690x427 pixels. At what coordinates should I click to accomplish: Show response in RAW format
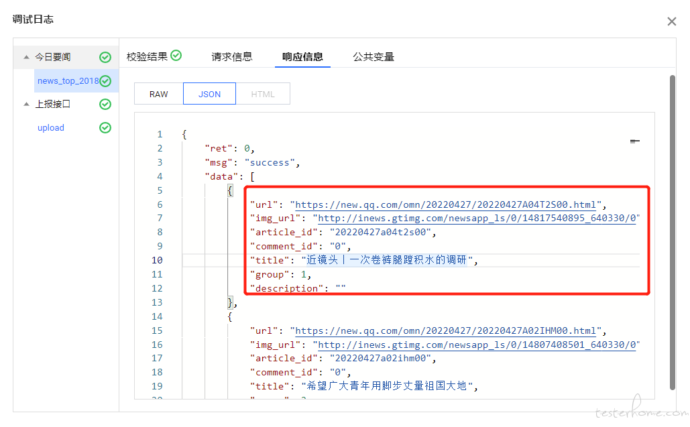(x=159, y=95)
